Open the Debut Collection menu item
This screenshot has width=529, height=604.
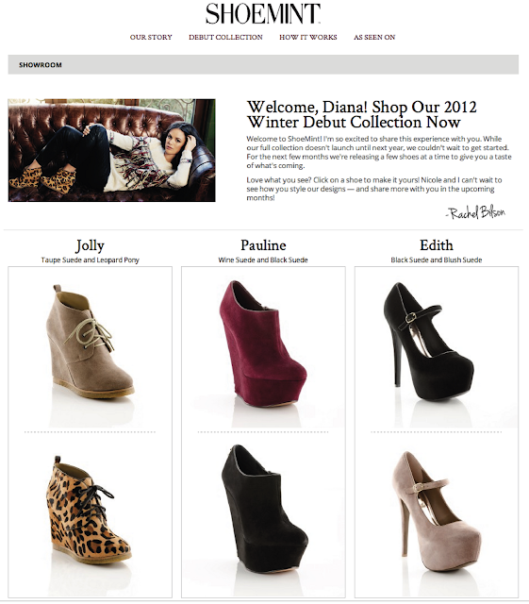click(x=225, y=38)
